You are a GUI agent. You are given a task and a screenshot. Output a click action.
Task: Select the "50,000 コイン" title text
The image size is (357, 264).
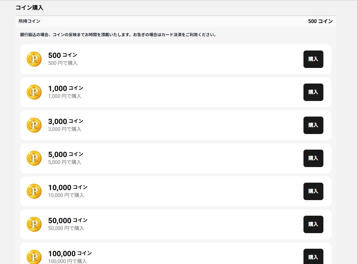[68, 220]
